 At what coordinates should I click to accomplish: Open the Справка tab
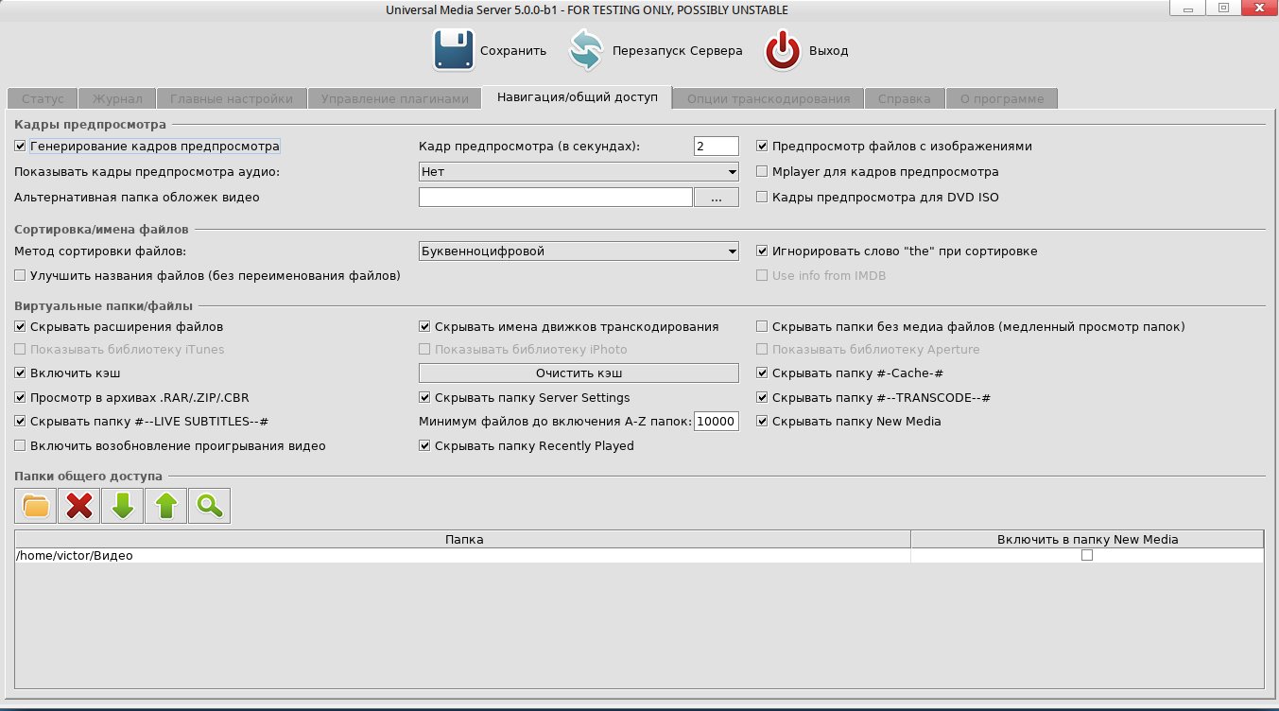tap(905, 98)
